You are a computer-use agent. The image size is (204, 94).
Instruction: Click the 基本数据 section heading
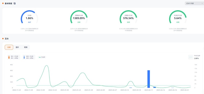tap(8, 3)
